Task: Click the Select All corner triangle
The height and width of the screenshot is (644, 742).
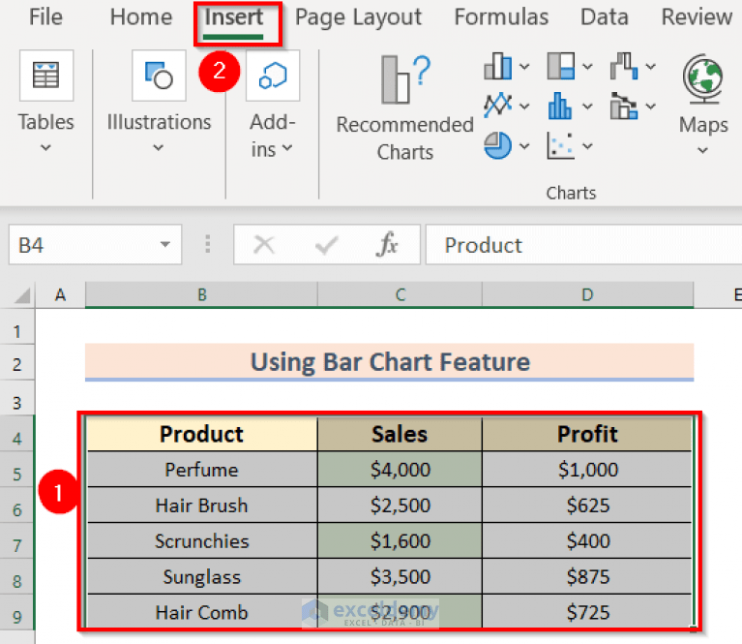Action: tap(22, 295)
